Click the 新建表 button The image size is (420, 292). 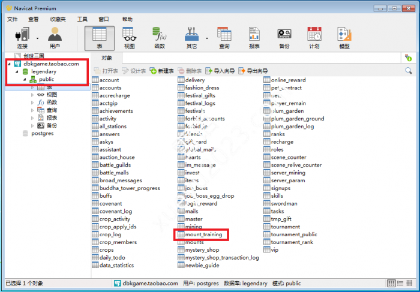pos(162,71)
